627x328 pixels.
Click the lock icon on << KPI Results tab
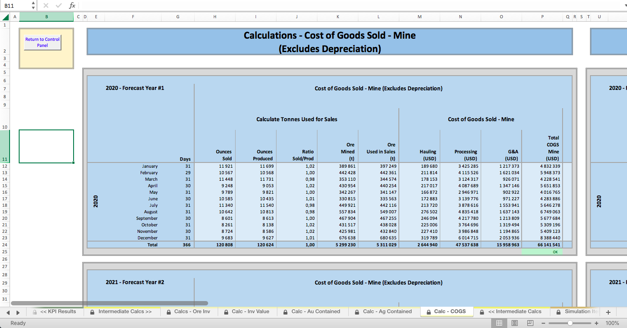point(34,311)
